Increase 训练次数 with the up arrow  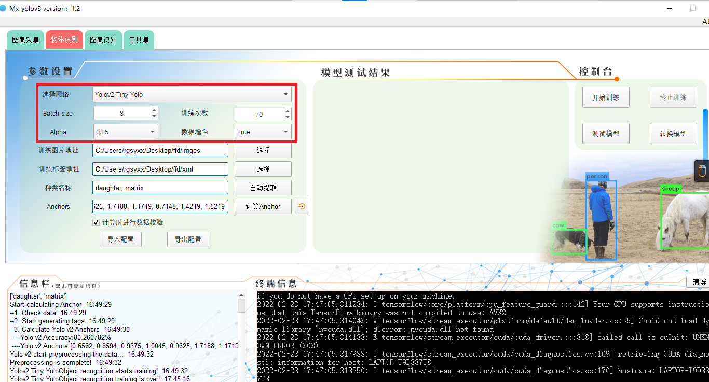[288, 110]
